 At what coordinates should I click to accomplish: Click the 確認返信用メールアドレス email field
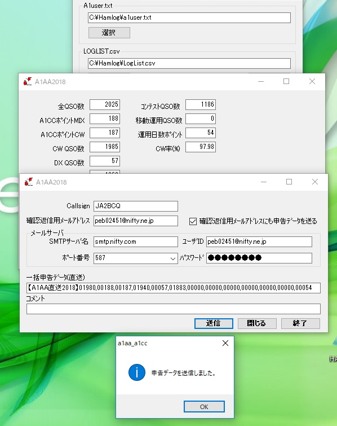click(136, 221)
